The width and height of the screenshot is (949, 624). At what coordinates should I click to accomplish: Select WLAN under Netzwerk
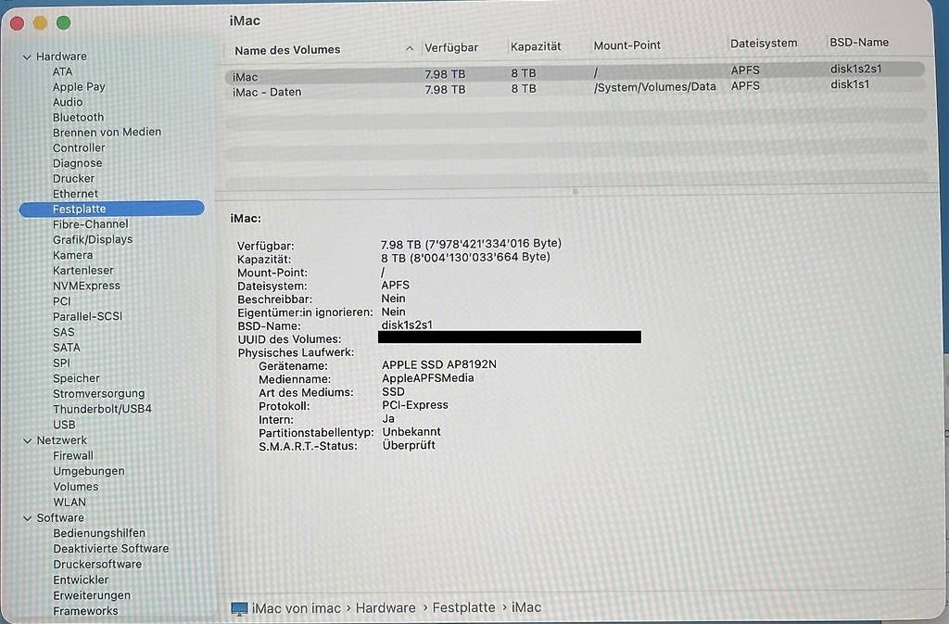pos(69,502)
